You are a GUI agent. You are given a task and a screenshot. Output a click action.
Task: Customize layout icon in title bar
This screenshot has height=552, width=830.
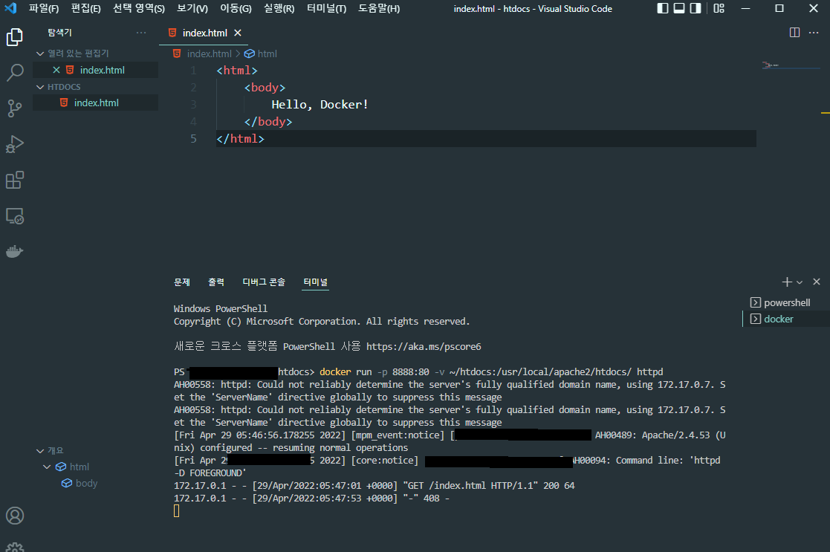pyautogui.click(x=719, y=8)
